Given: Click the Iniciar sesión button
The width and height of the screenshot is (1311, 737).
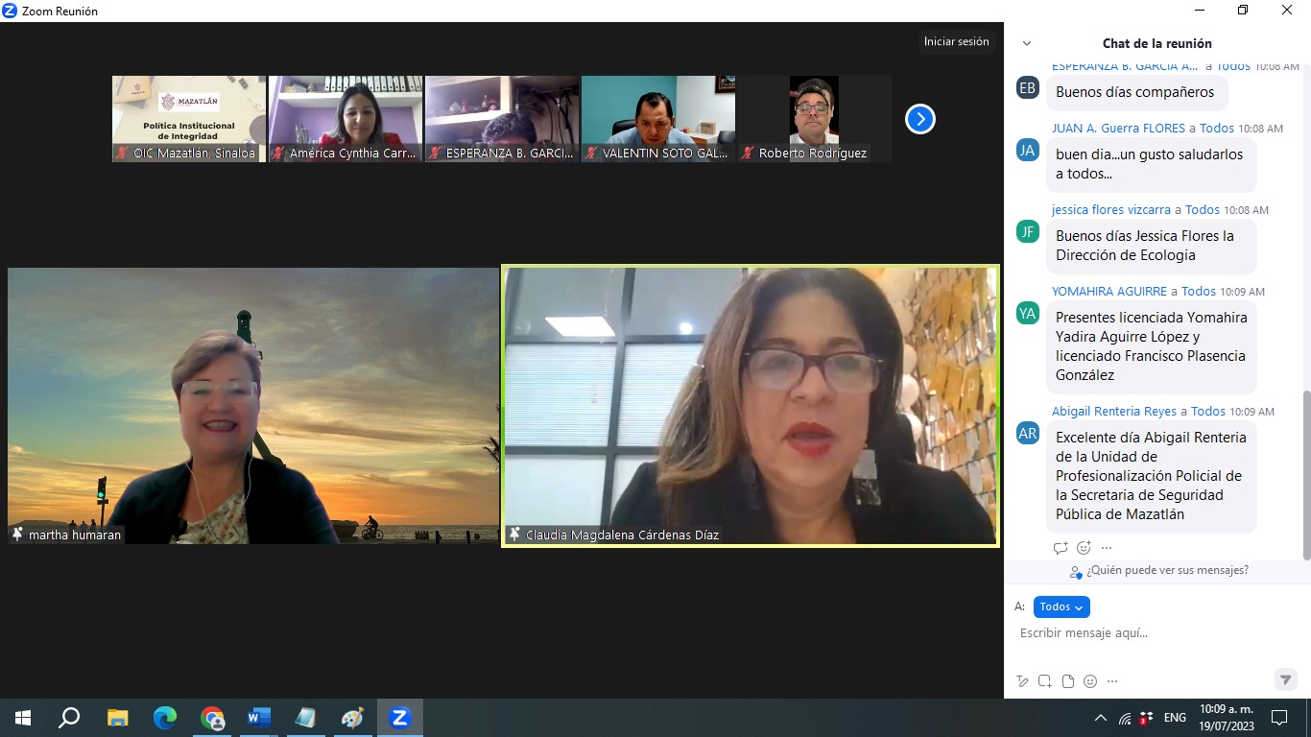Looking at the screenshot, I should [956, 41].
